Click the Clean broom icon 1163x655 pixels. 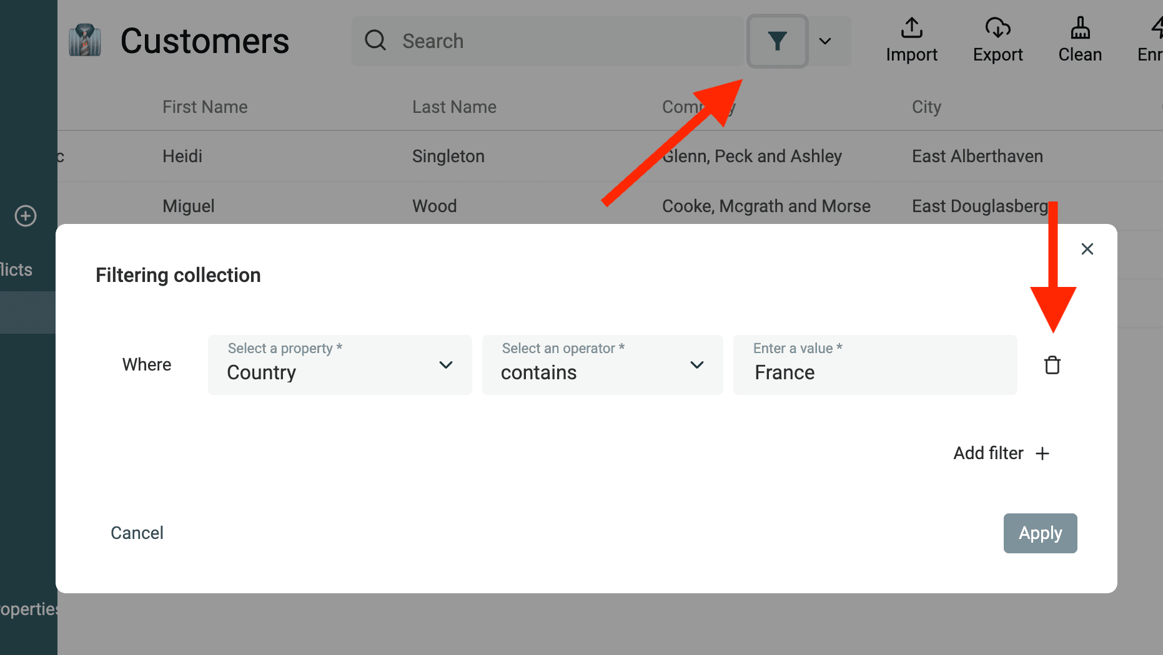1080,28
